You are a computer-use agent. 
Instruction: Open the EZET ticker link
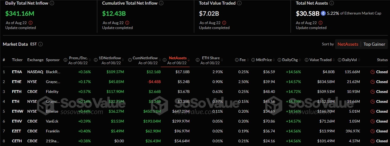17,131
